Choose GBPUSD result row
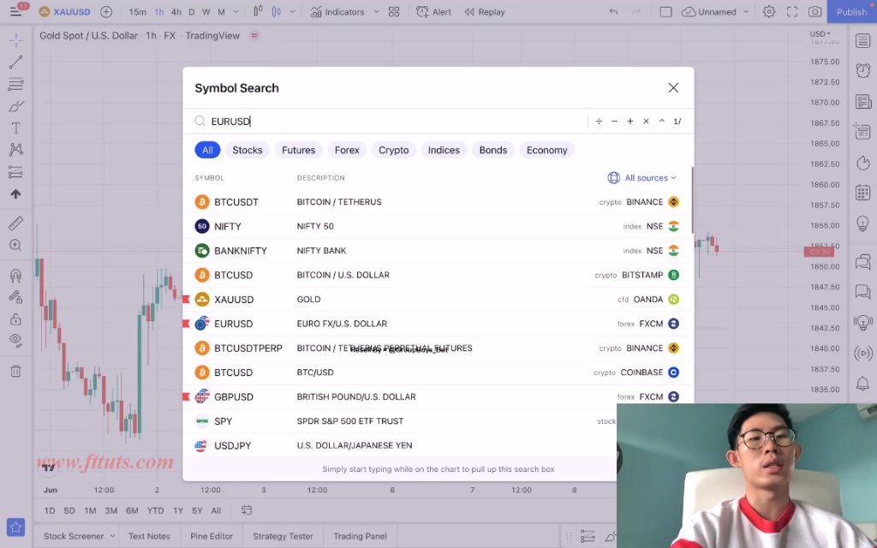Screen dimensions: 877x548 point(438,397)
